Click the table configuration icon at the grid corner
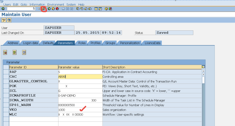 pos(203,67)
